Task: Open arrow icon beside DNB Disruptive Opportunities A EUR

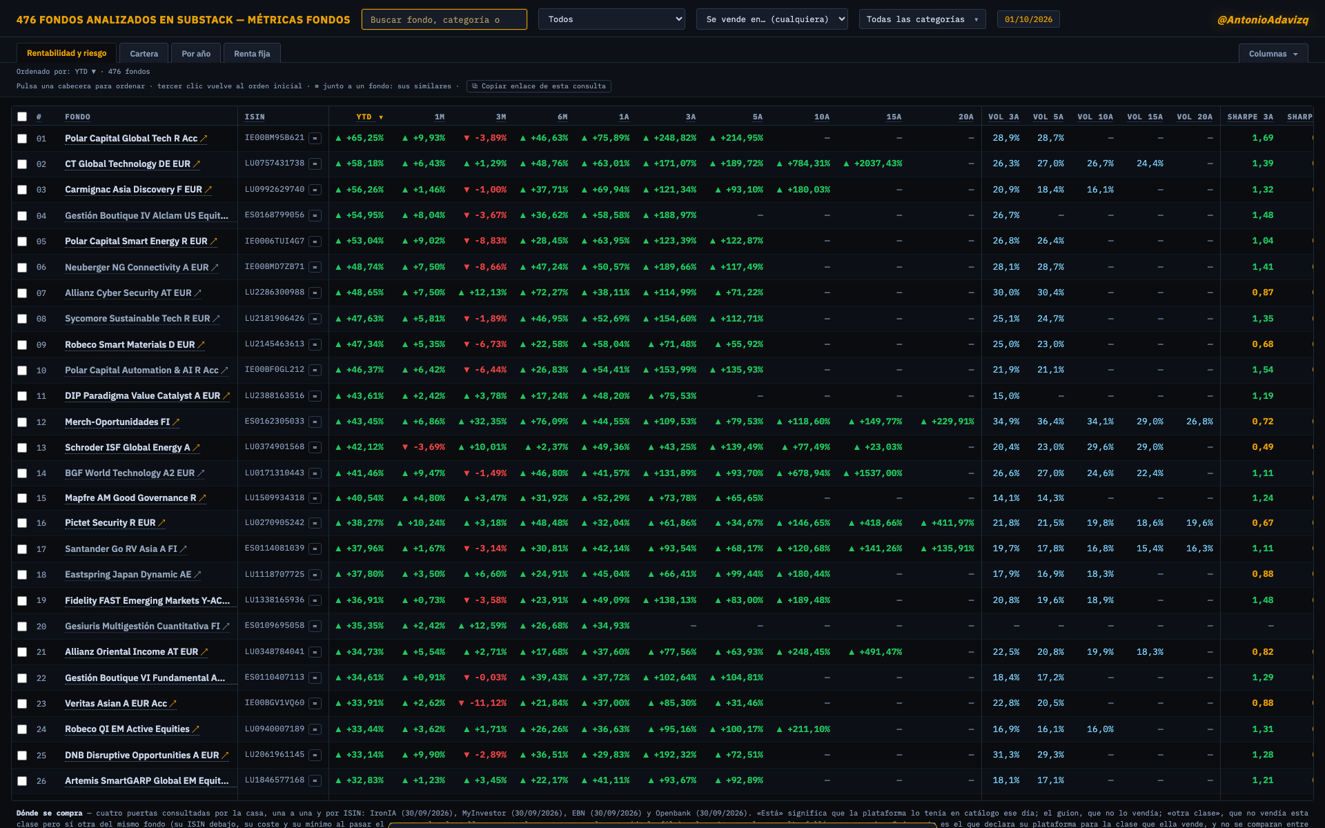Action: click(225, 756)
